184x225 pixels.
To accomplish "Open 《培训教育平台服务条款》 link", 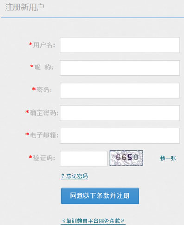I will (x=93, y=221).
